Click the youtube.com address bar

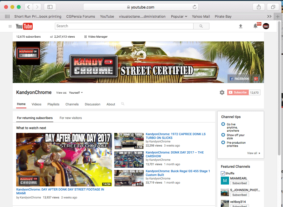pyautogui.click(x=141, y=7)
